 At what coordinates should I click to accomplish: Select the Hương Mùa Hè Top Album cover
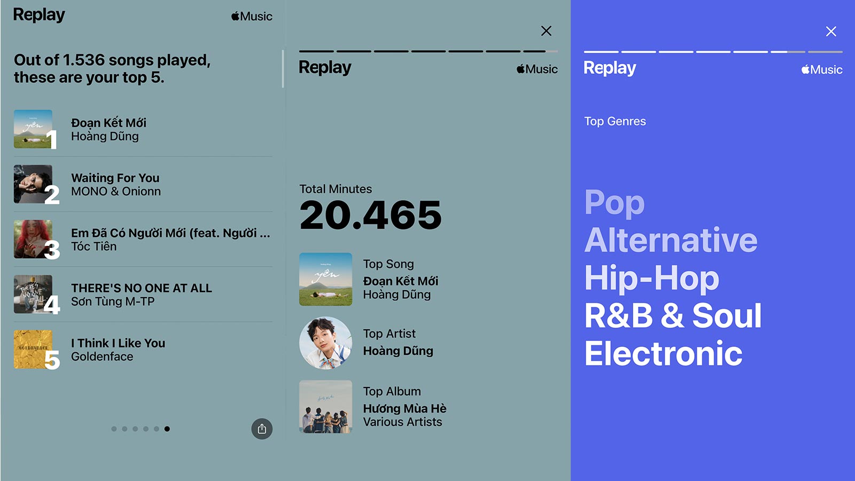tap(325, 406)
